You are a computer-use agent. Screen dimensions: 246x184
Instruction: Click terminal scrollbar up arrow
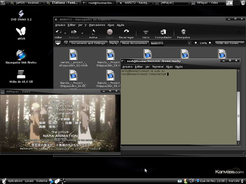238,71
